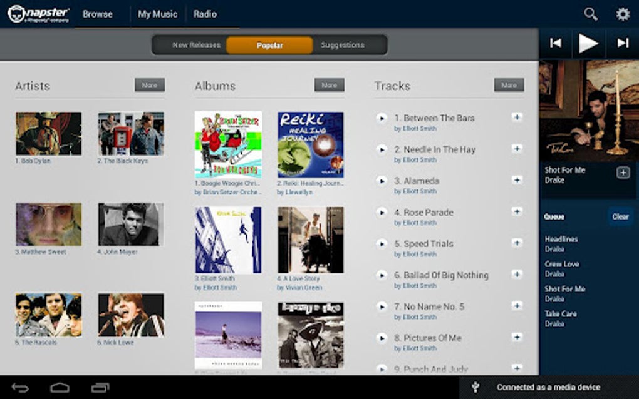Viewport: 639px width, 399px height.
Task: Expand more Artists
Action: point(150,85)
